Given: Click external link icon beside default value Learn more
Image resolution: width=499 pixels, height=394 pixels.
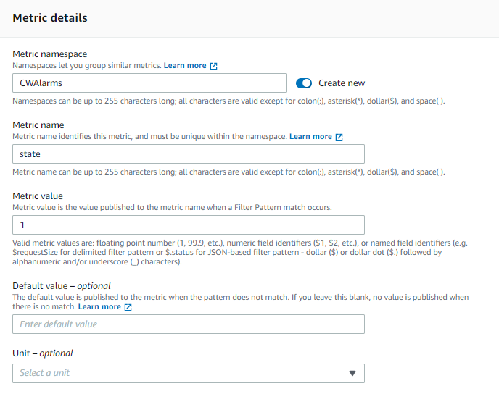Looking at the screenshot, I should (x=128, y=307).
